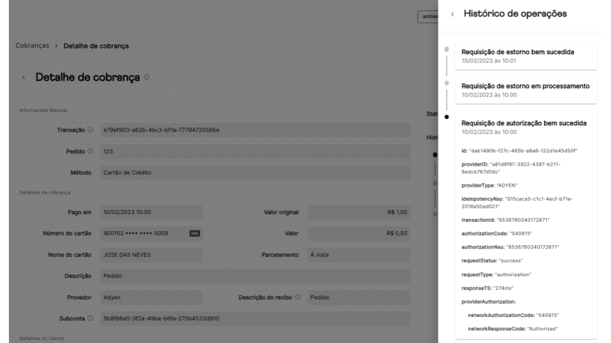Click the info icon beside Subconta label

coord(90,318)
